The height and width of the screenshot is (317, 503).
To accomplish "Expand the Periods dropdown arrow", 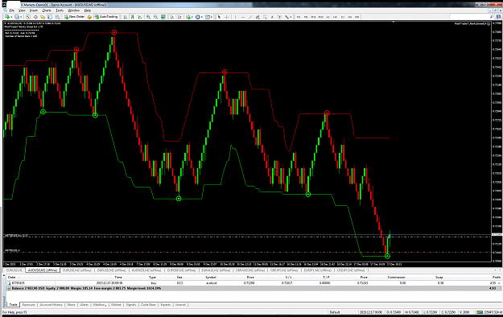I will 202,17.
